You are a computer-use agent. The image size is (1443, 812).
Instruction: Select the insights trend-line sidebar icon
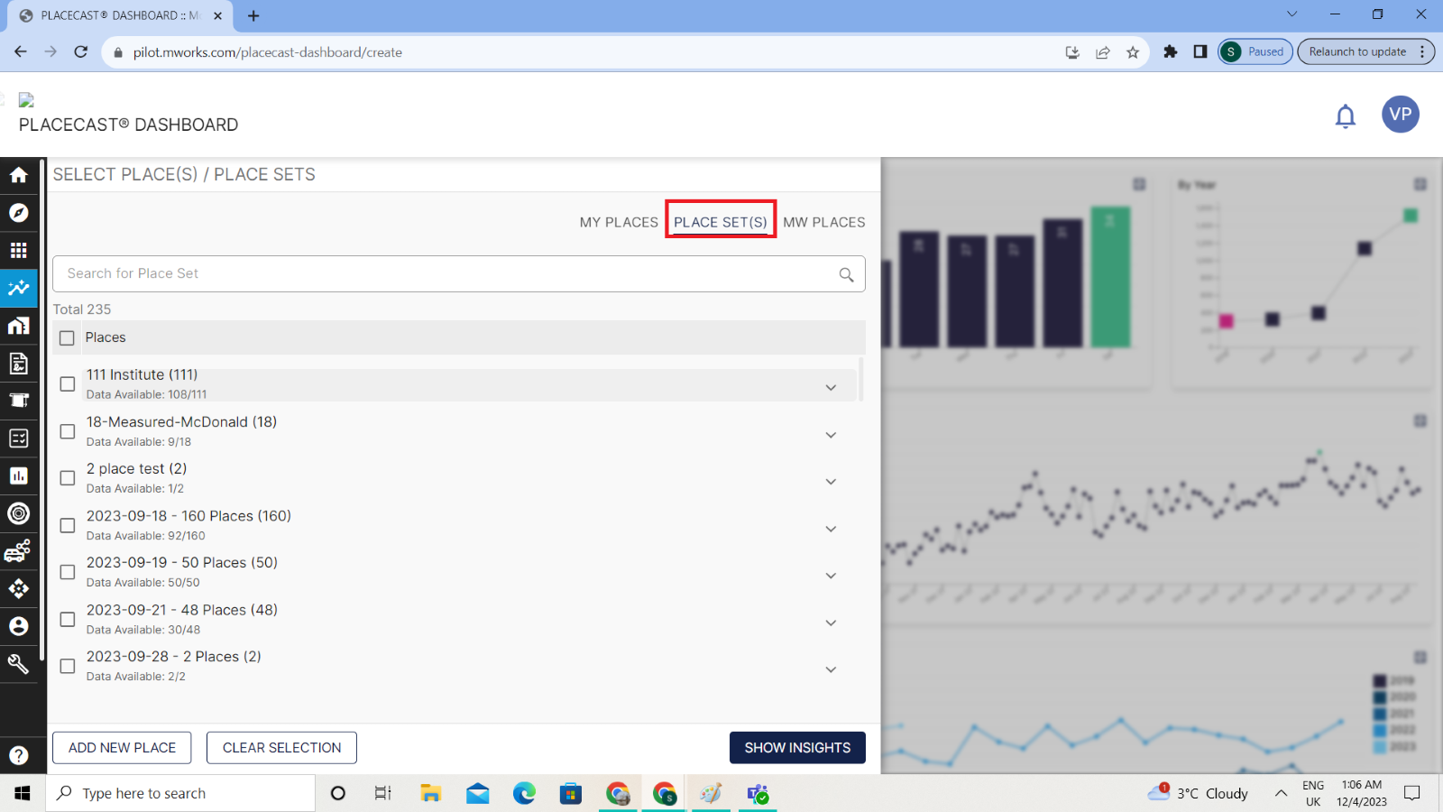19,288
